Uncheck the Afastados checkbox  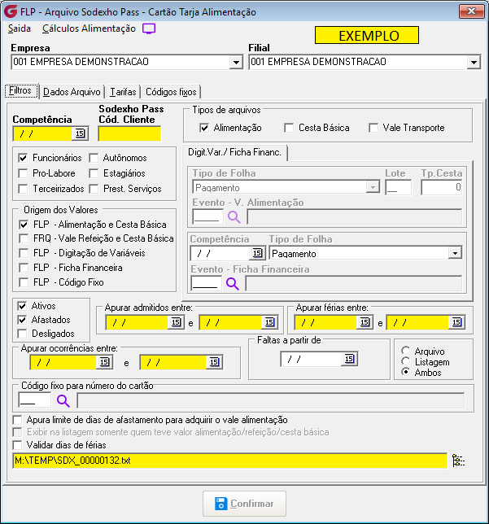[x=22, y=320]
